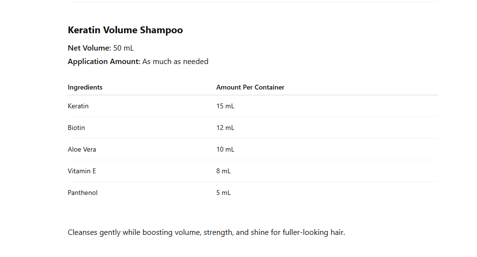Select the Aloe Vera ingredient cell
Screen dimensions: 477x257
pos(82,149)
